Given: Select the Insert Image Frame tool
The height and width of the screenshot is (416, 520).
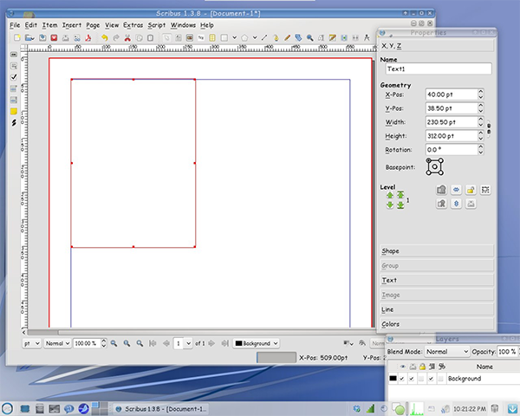Looking at the screenshot, I should [190, 38].
